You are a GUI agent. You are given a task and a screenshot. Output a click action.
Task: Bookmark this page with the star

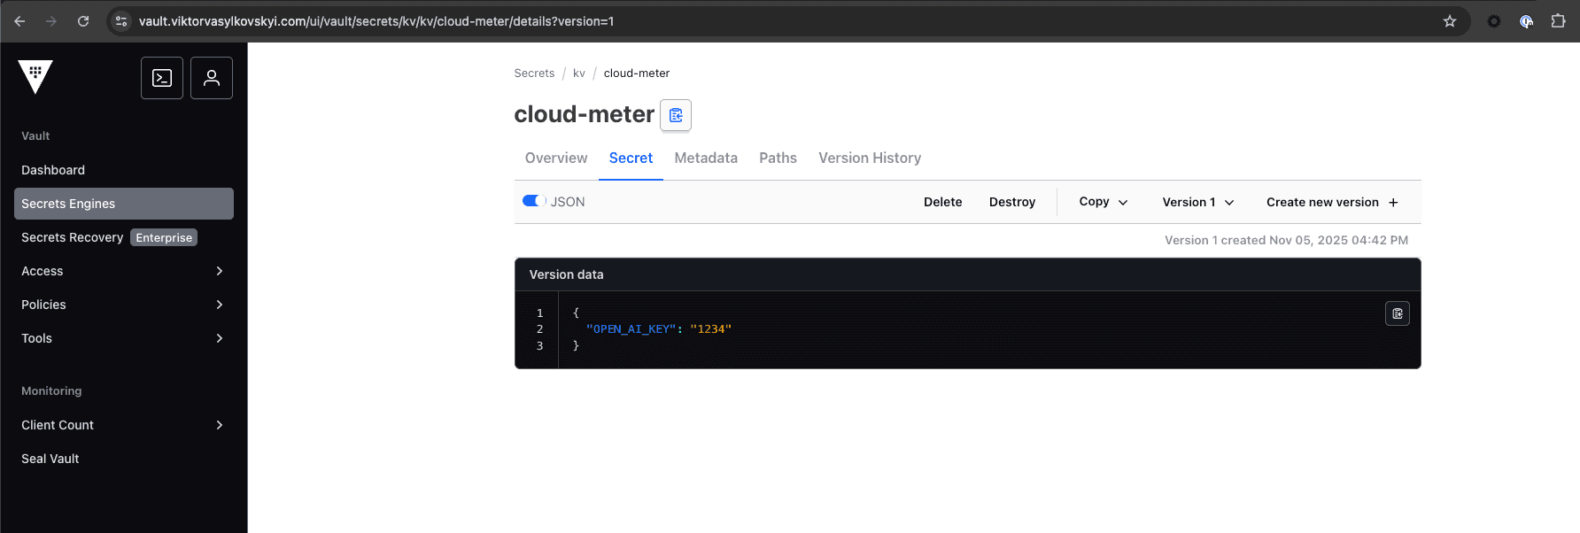pyautogui.click(x=1450, y=21)
